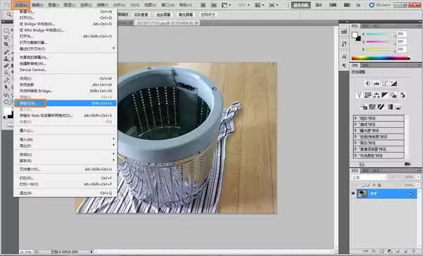Click the Vibrance V-shaped adjustment icon

[359, 95]
